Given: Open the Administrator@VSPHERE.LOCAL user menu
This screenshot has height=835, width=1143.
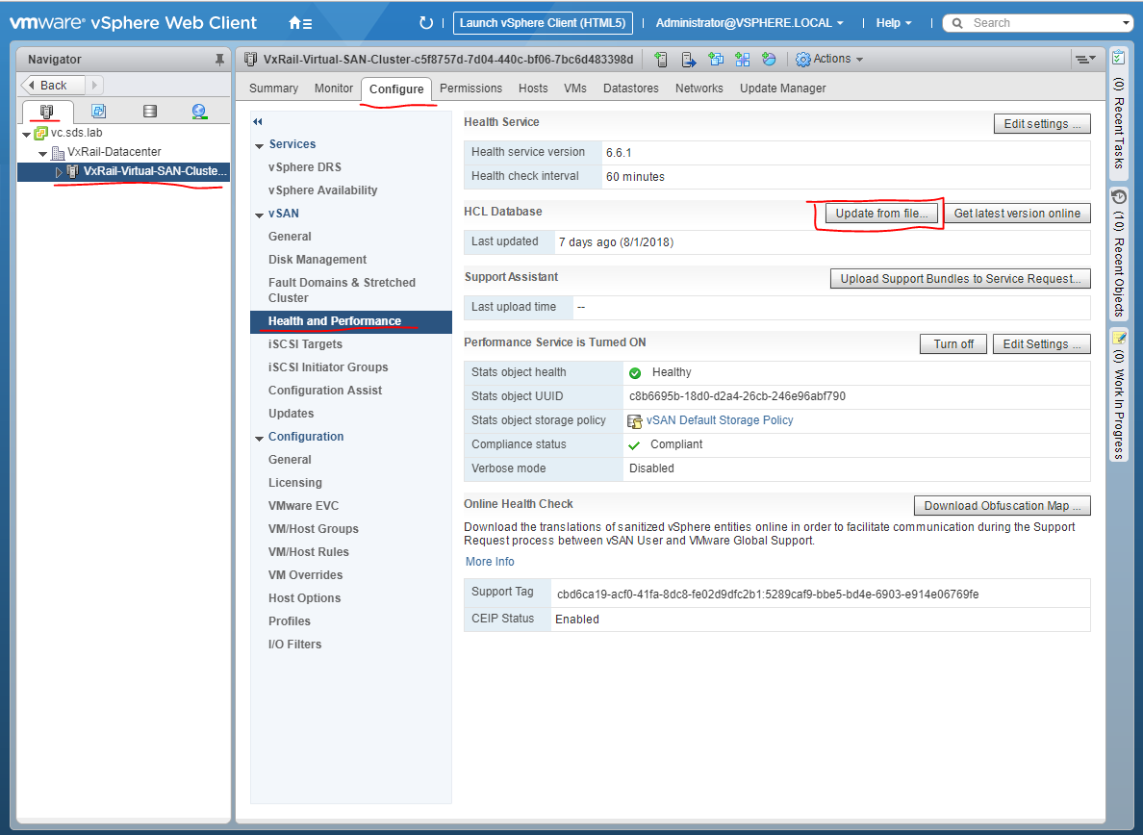Looking at the screenshot, I should click(749, 23).
